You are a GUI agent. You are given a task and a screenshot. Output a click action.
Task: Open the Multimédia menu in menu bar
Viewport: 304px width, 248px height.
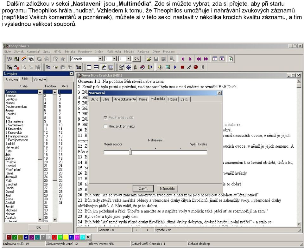tap(114, 51)
